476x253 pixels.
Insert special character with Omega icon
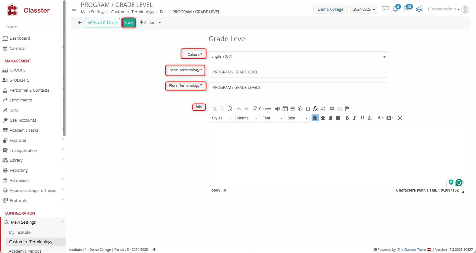(x=308, y=109)
